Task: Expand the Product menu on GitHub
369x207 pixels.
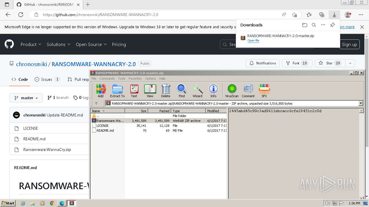Action: 31,45
